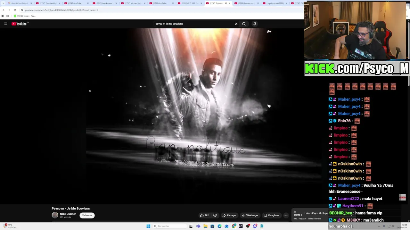The height and width of the screenshot is (230, 410).
Task: Open Microsoft Store from the taskbar
Action: (212, 226)
